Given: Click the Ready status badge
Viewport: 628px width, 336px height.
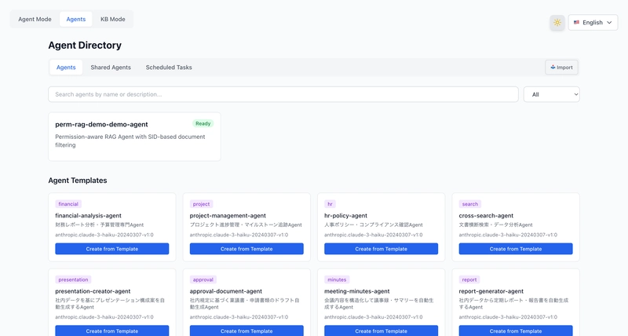Looking at the screenshot, I should point(203,123).
